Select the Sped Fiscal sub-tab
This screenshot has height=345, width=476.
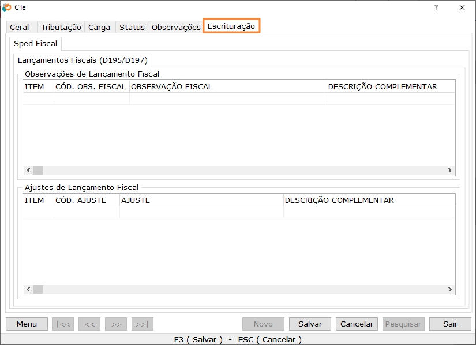(x=36, y=44)
